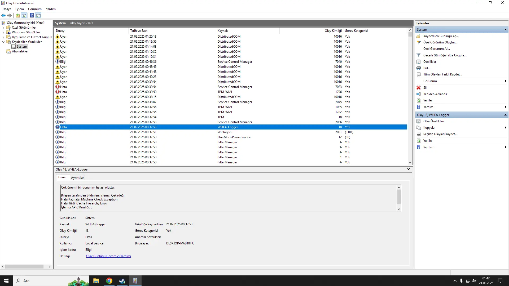Click the Bul binoculars action
Viewport: 509px width, 286px height.
pos(419,68)
